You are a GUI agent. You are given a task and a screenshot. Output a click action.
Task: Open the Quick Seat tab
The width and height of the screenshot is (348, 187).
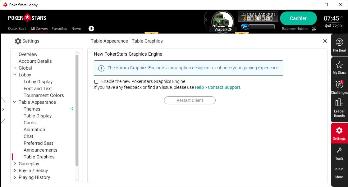(17, 29)
